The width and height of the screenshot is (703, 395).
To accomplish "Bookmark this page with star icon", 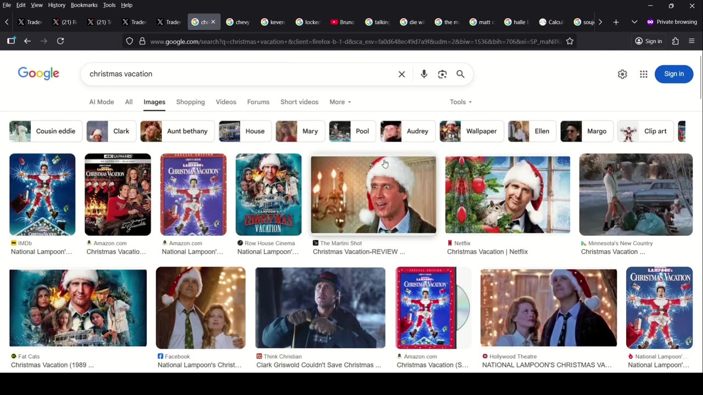I will click(570, 41).
